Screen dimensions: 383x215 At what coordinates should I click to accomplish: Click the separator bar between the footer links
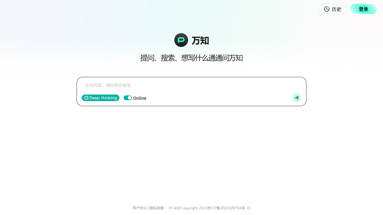click(x=148, y=208)
